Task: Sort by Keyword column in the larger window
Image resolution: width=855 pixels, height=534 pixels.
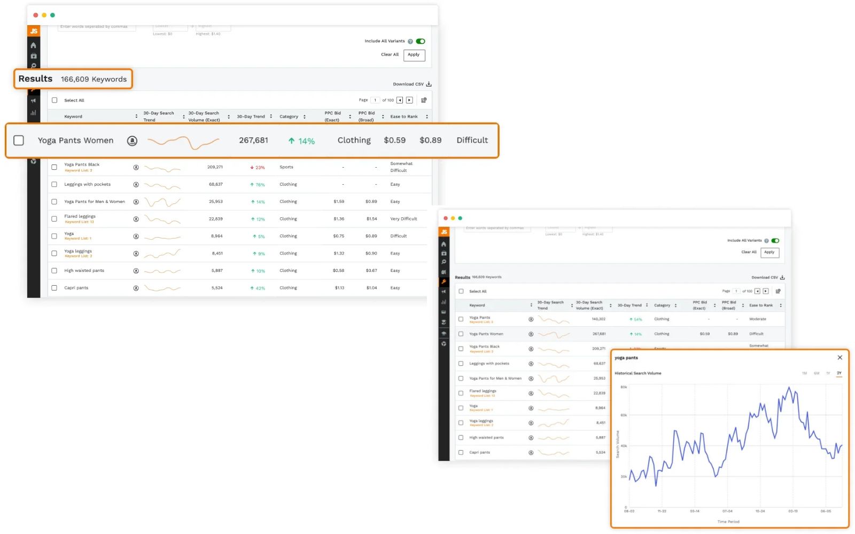Action: click(136, 116)
